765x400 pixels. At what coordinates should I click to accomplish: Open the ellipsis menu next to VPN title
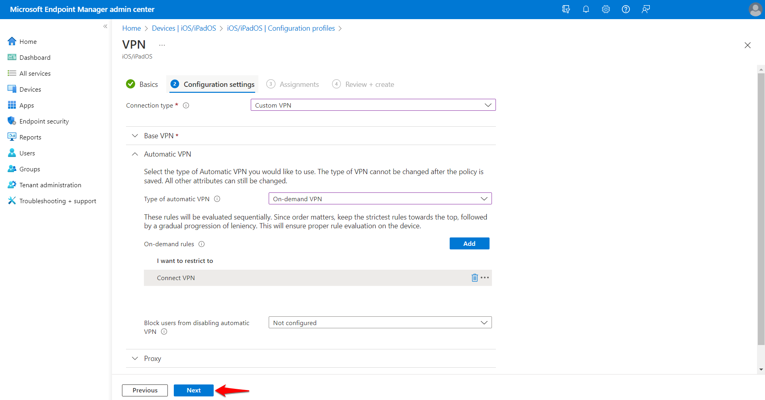162,45
